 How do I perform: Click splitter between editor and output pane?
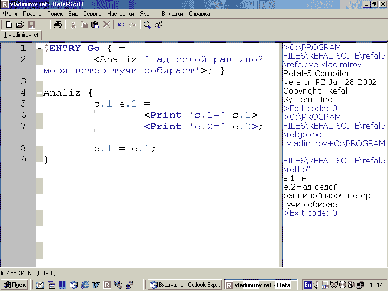[281, 155]
